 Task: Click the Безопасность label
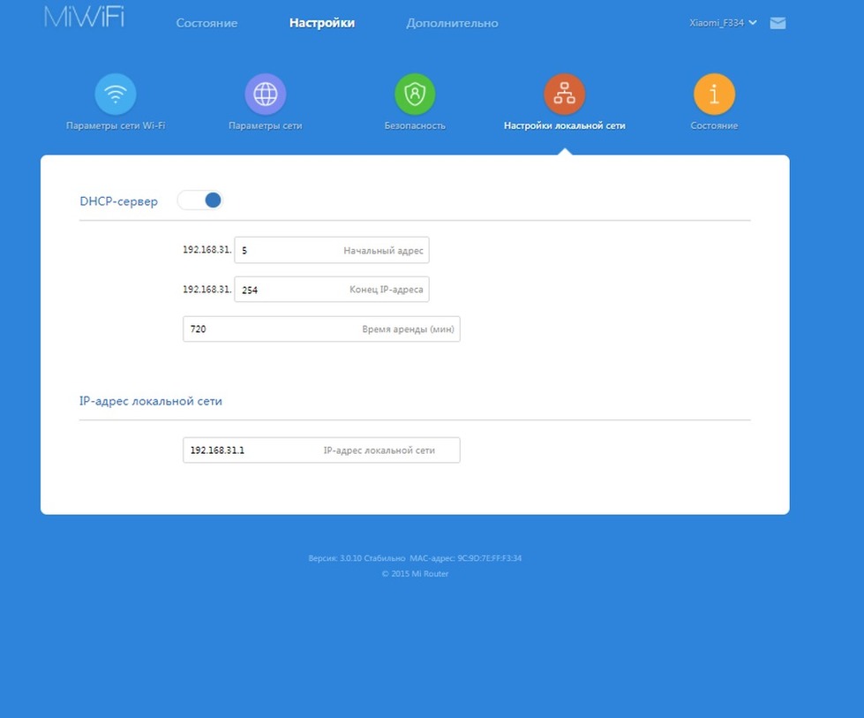coord(415,125)
